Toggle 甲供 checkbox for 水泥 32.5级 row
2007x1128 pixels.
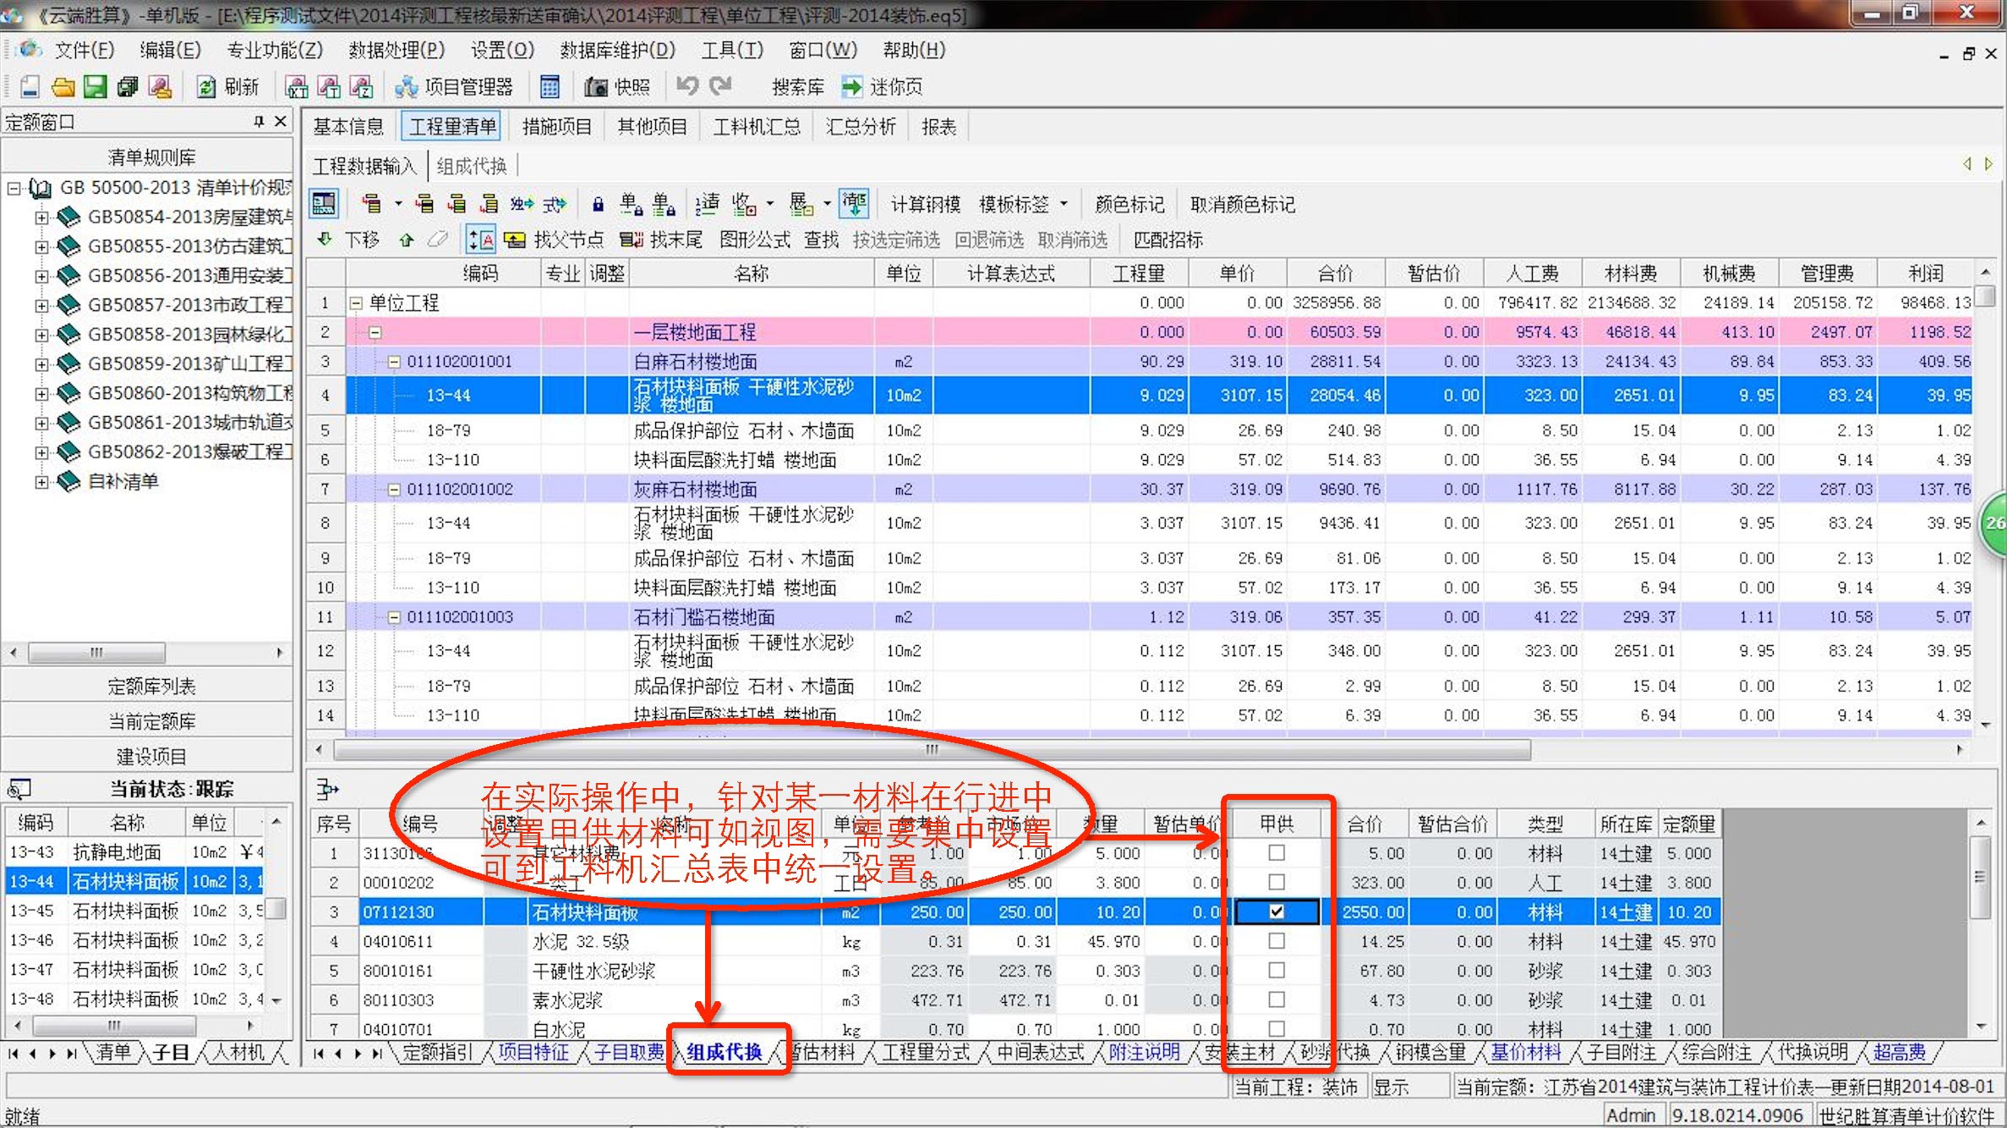pyautogui.click(x=1277, y=941)
